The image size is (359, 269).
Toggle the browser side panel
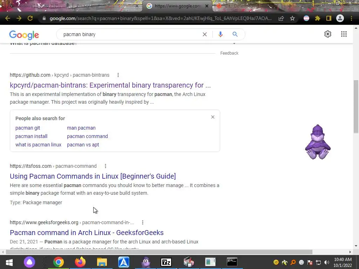coord(329,18)
